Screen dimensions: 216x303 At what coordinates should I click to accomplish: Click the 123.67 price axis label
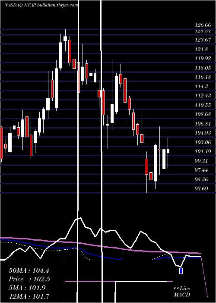(x=203, y=40)
